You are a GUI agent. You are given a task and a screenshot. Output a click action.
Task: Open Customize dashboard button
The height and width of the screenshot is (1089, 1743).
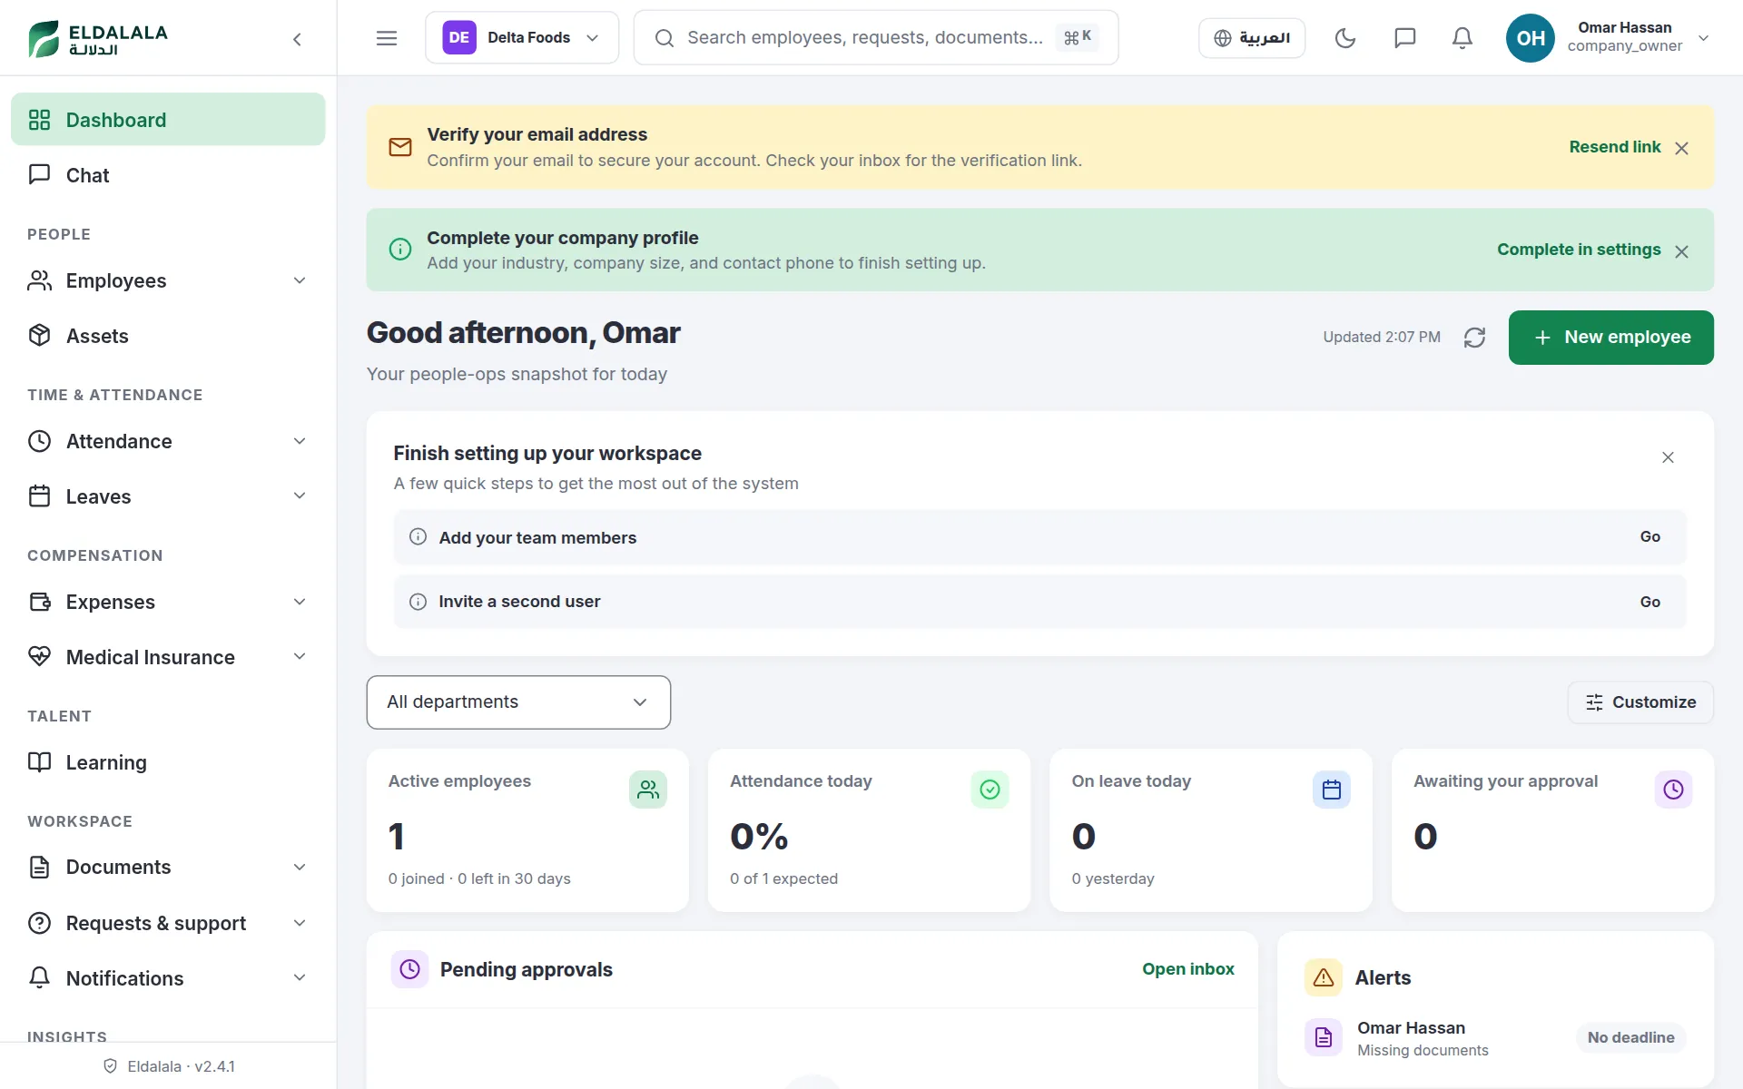1640,702
